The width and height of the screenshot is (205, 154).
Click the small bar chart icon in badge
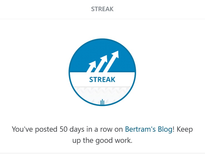(102, 102)
